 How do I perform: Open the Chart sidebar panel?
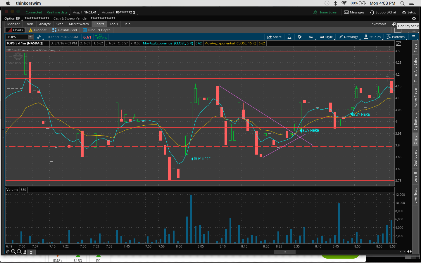point(415,140)
